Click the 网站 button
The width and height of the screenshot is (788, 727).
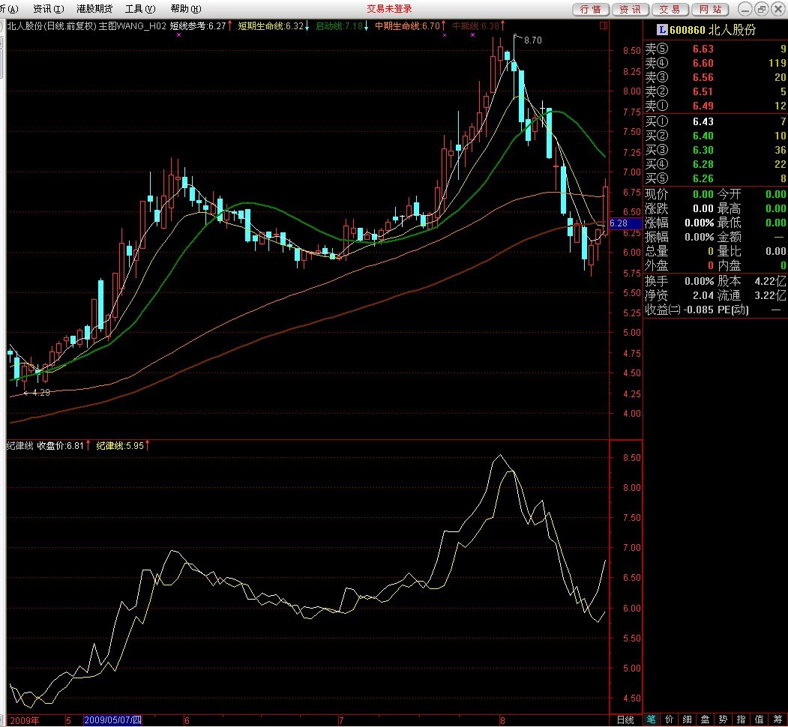(709, 9)
